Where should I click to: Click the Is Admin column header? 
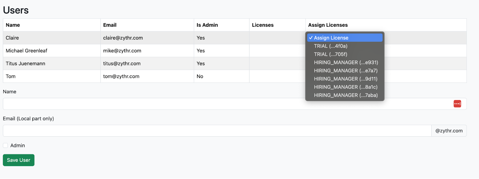coord(207,25)
